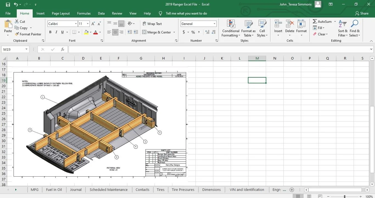The width and height of the screenshot is (375, 198).
Task: Click the Save icon in title bar
Action: click(x=8, y=4)
